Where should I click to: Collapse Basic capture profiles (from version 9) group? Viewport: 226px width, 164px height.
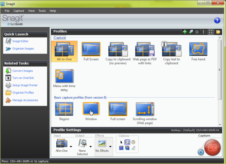(80, 98)
